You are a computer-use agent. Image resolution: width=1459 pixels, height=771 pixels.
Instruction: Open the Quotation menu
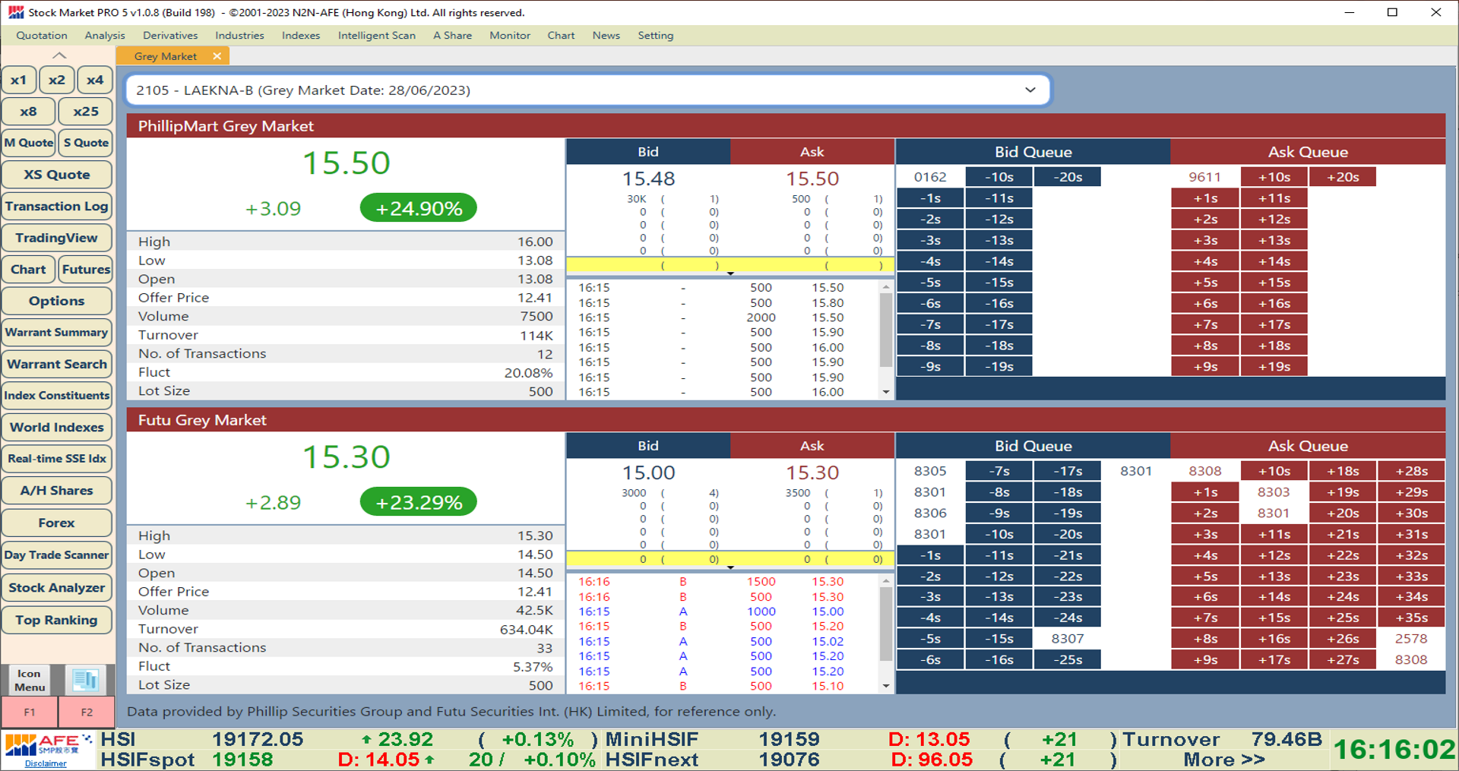[x=42, y=36]
